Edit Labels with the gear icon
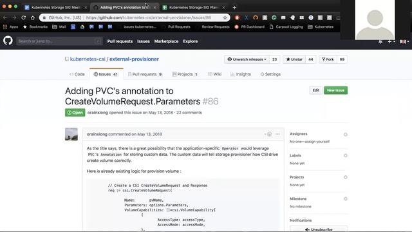 click(346, 155)
